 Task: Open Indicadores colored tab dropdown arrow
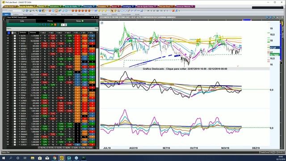[60, 6]
